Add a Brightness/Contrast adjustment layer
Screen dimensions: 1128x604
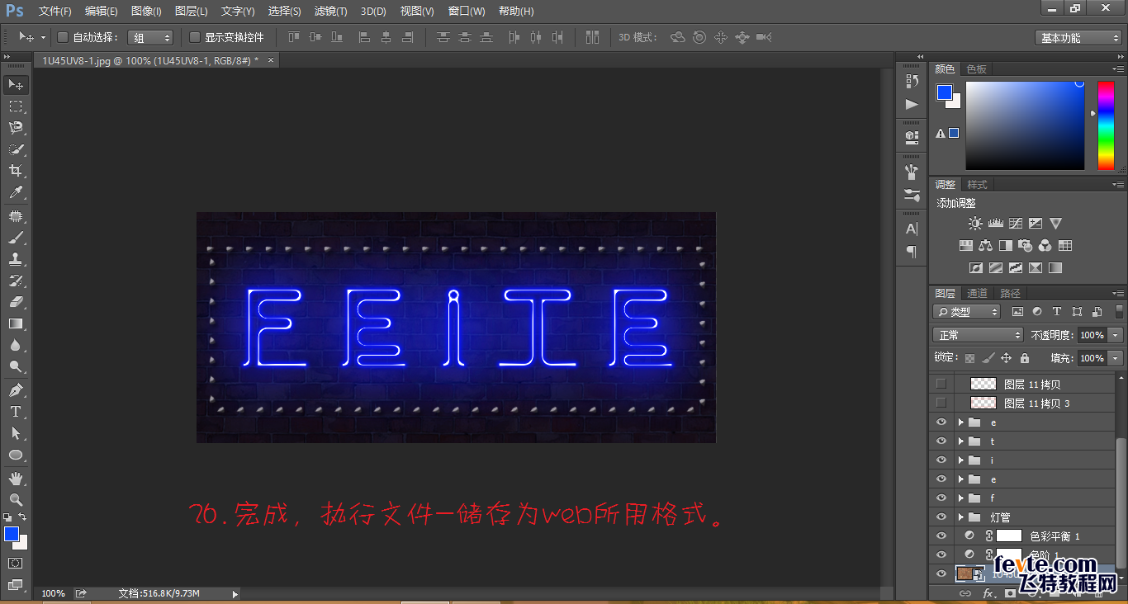pyautogui.click(x=975, y=223)
